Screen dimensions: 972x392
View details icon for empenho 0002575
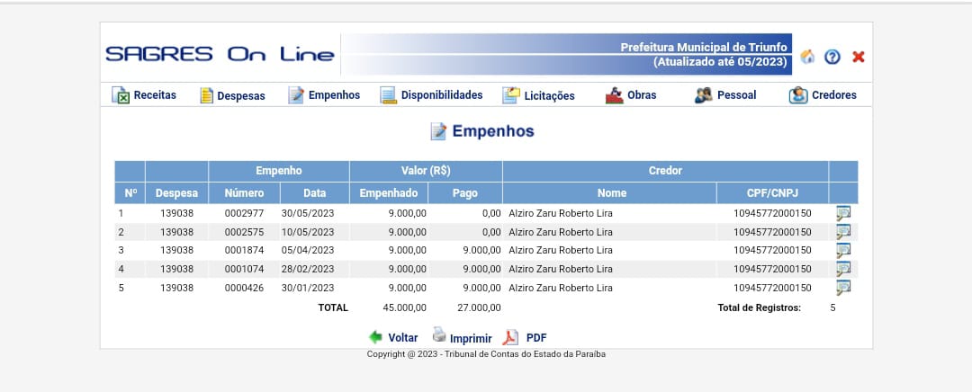point(843,232)
